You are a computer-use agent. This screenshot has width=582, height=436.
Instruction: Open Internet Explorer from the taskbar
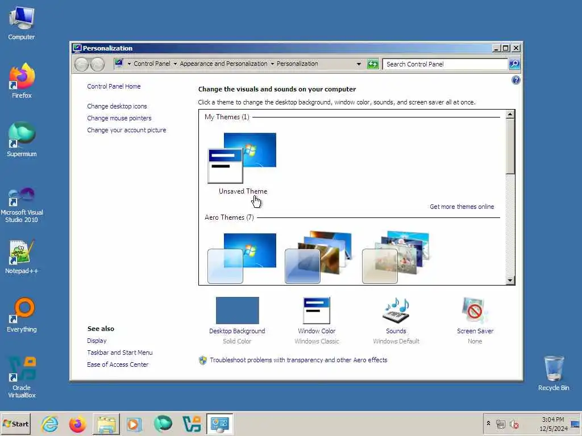(x=50, y=424)
